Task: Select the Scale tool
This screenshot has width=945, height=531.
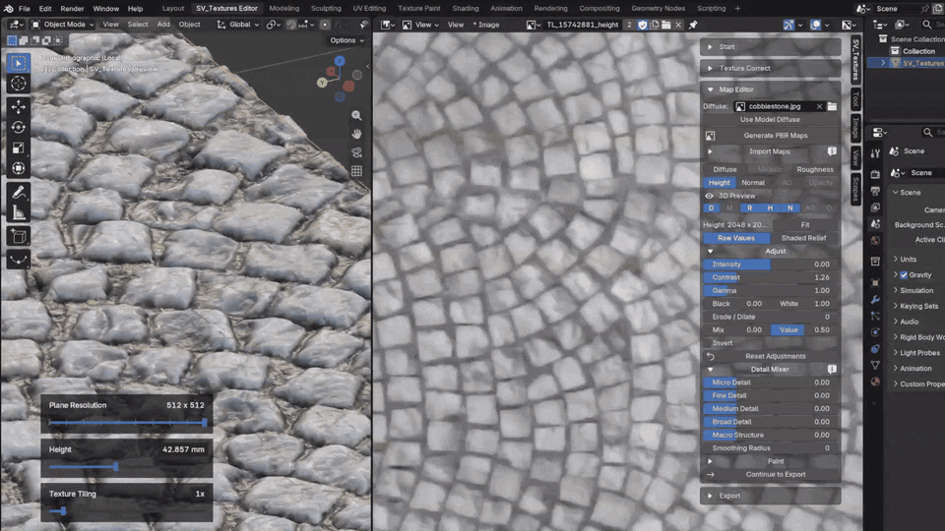Action: (19, 147)
